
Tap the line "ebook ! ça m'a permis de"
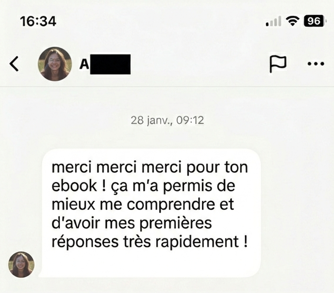coord(144,186)
